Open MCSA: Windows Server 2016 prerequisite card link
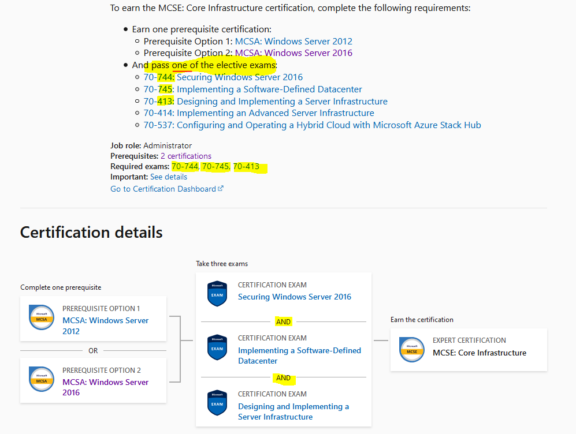Image resolution: width=576 pixels, height=434 pixels. coord(105,387)
